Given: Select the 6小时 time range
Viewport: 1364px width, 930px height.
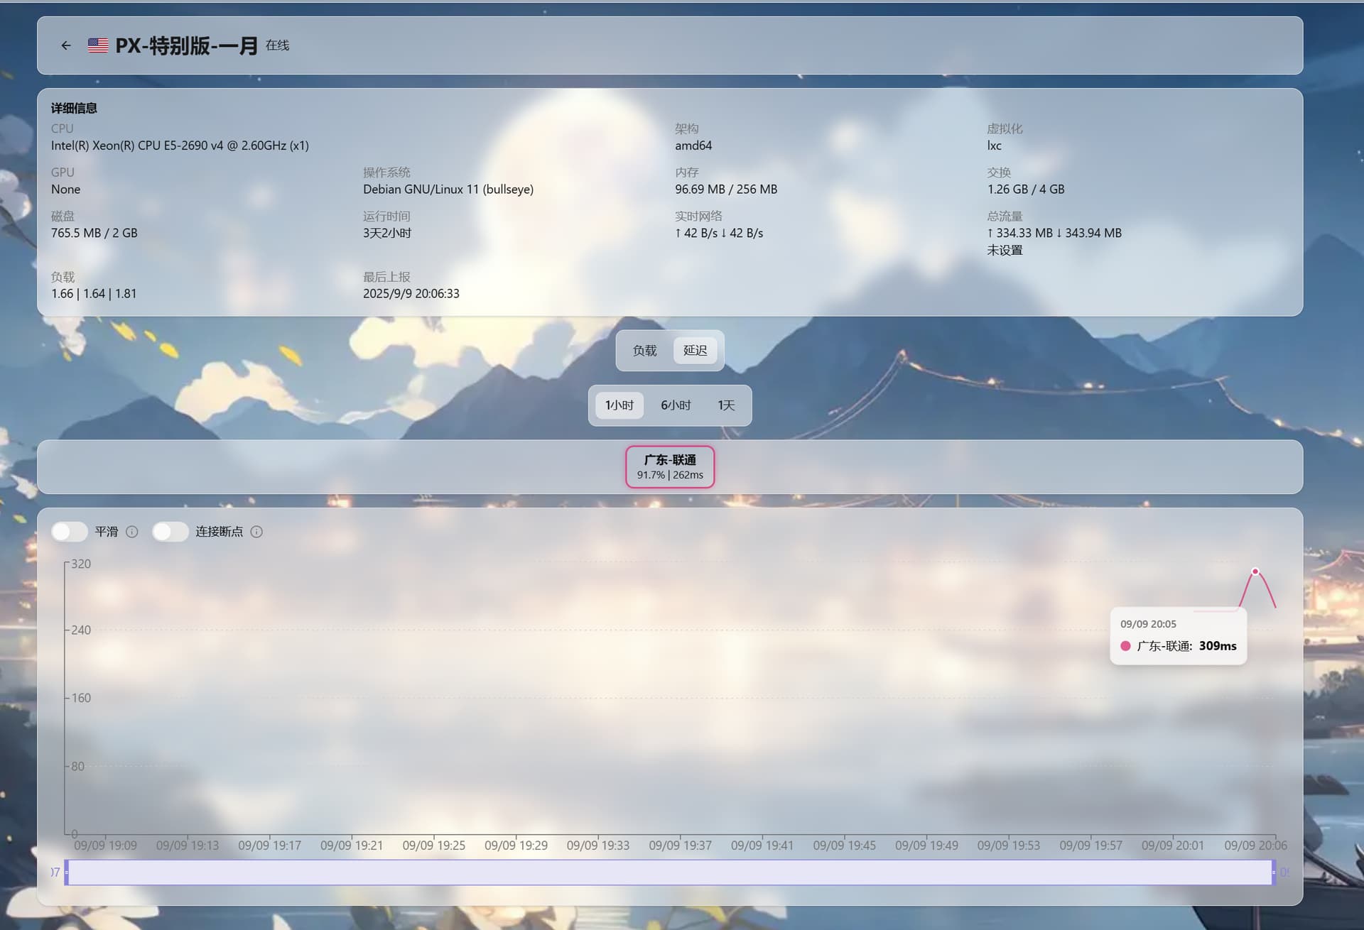Looking at the screenshot, I should [676, 405].
